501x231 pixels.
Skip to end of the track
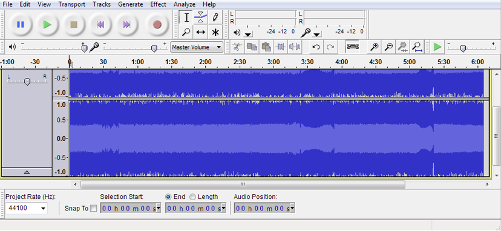tap(127, 25)
